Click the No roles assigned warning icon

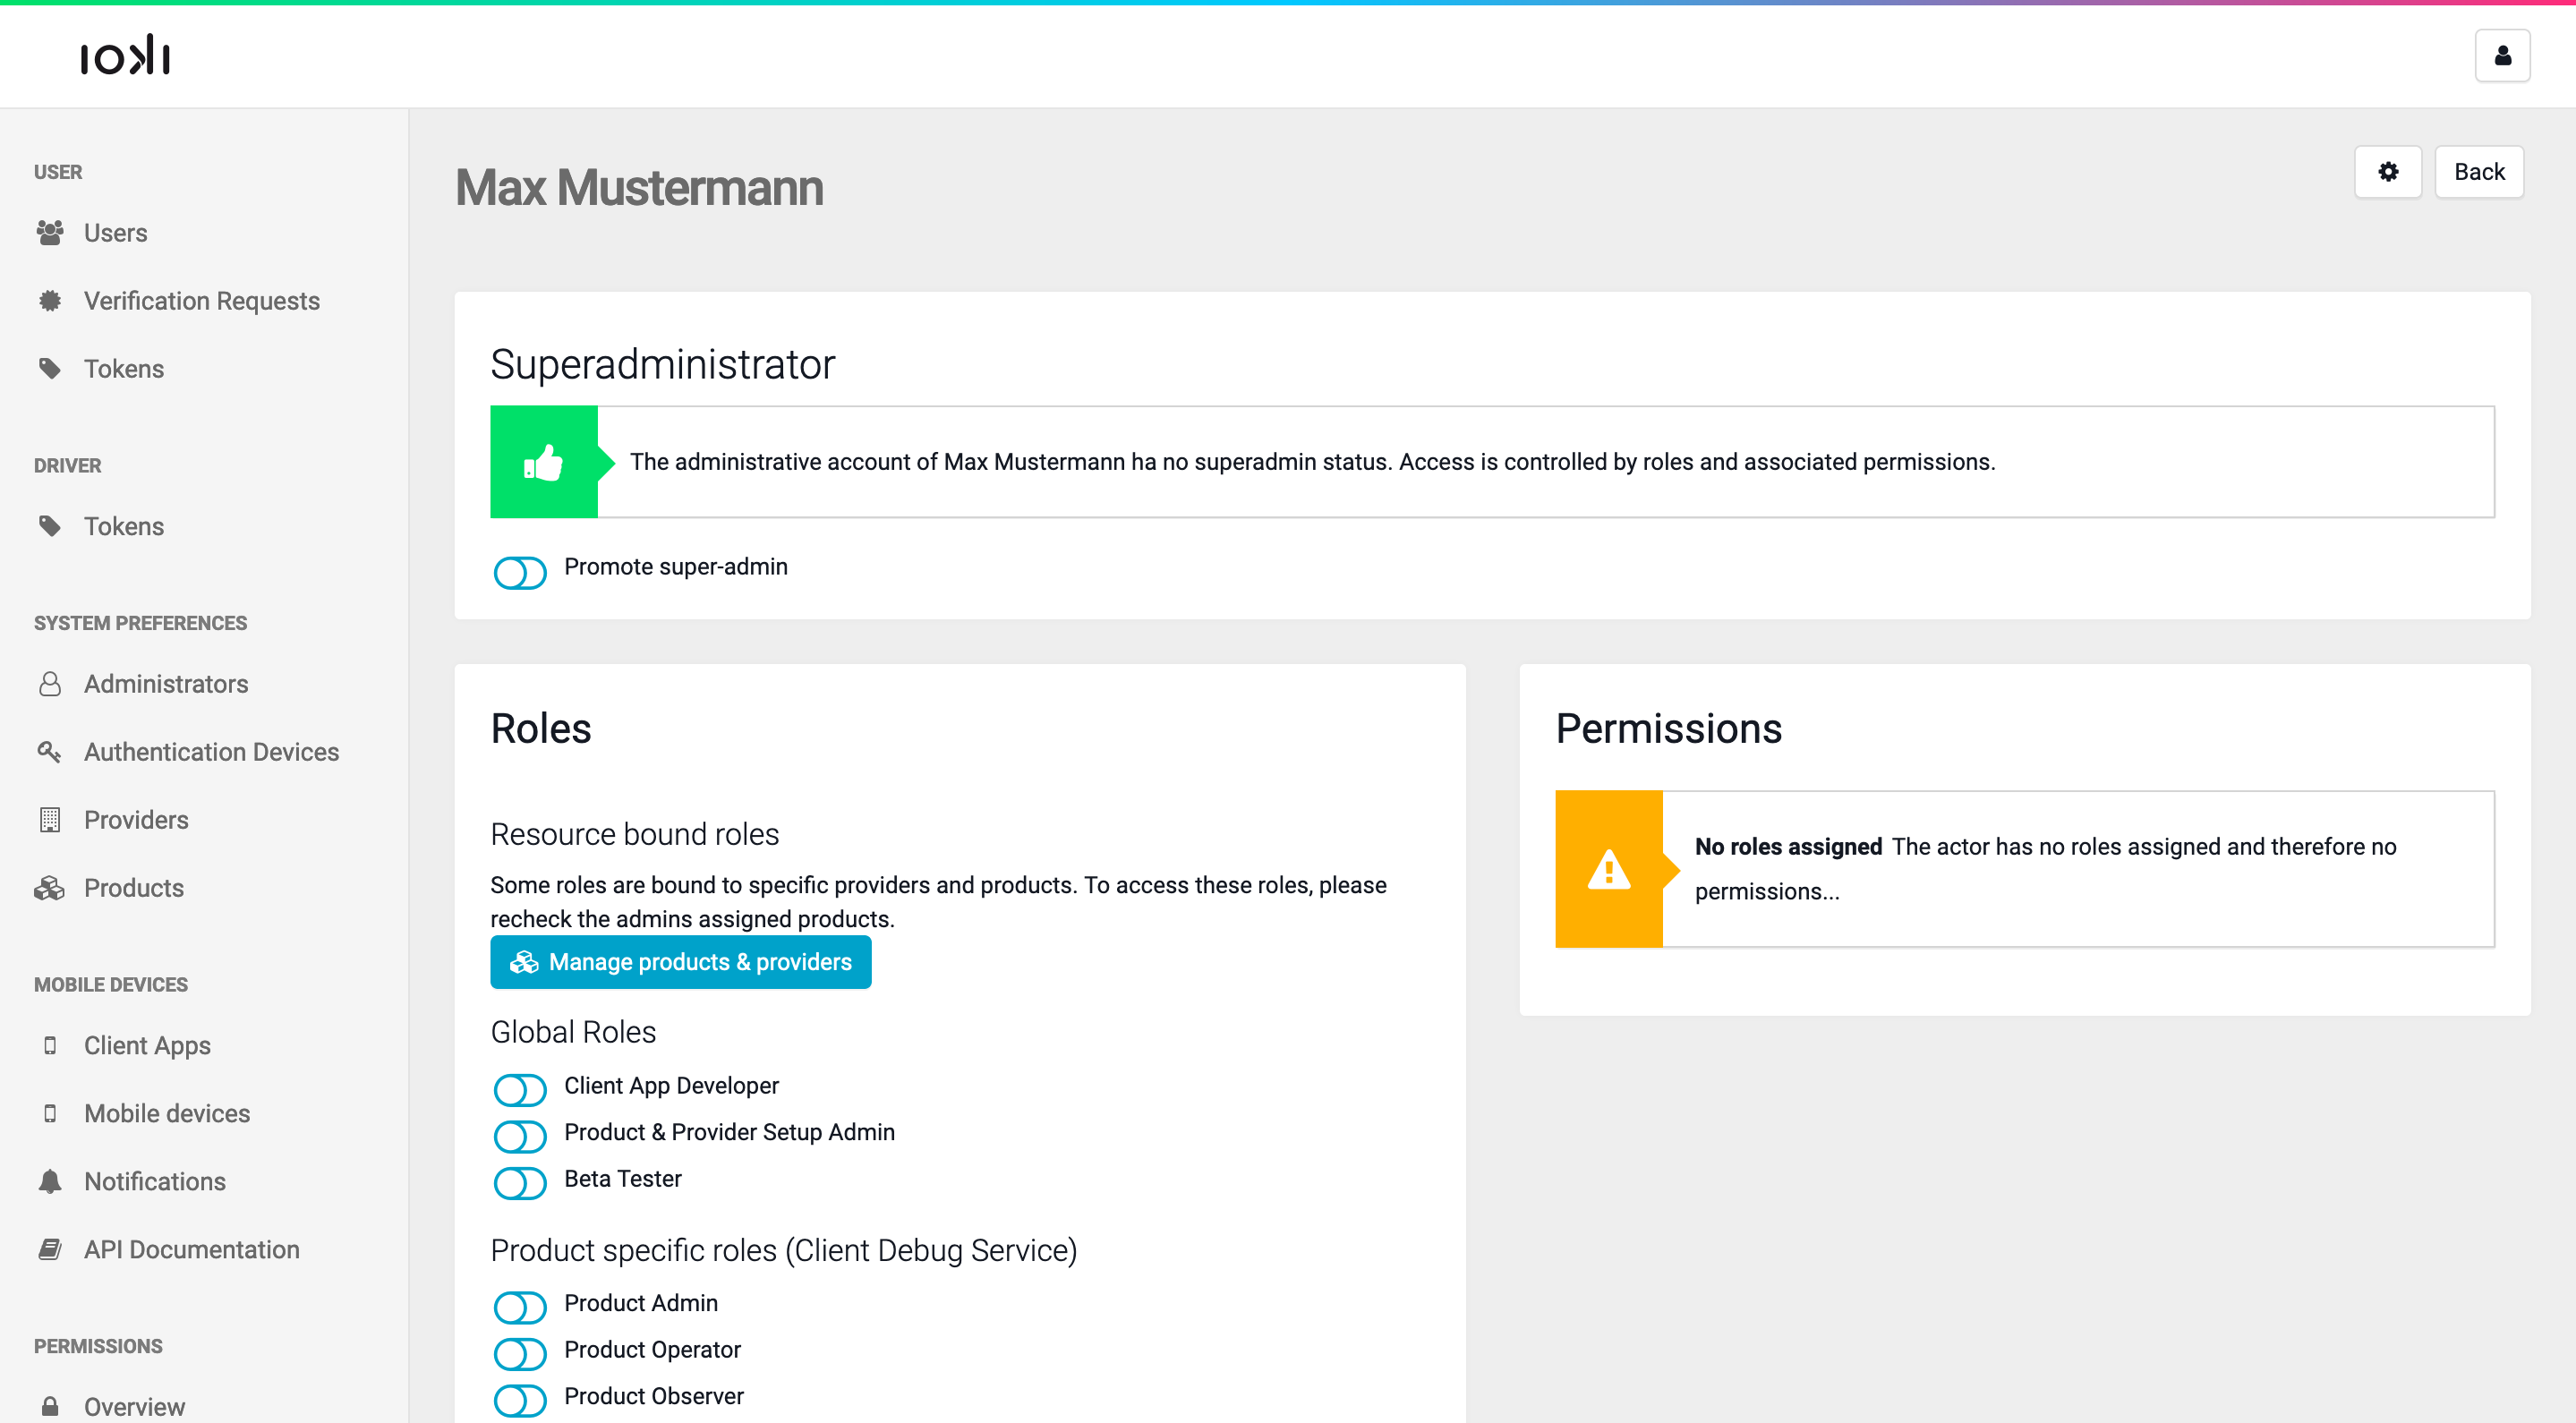click(1608, 869)
